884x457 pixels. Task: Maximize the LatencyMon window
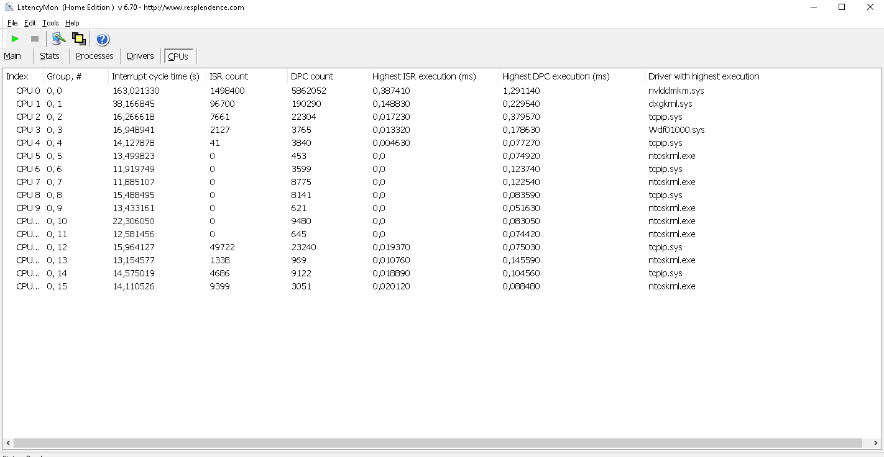[842, 7]
